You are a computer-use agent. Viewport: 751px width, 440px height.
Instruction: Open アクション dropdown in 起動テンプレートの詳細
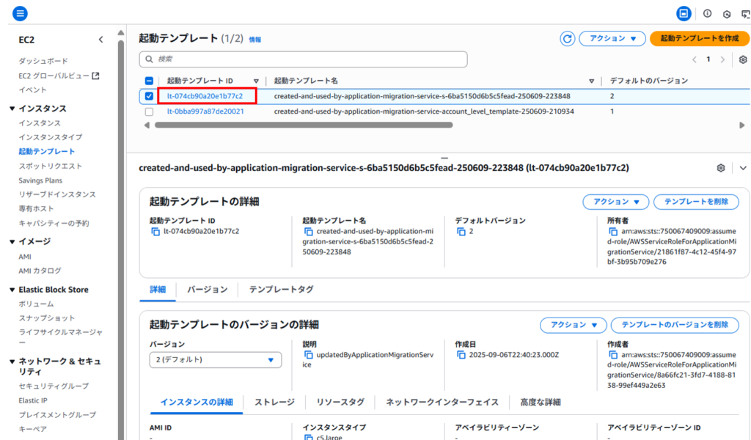coord(616,202)
